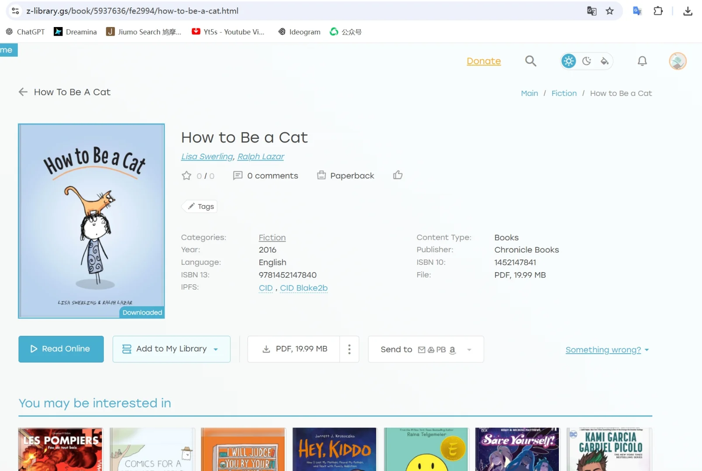The image size is (702, 471).
Task: Open more download options three dots
Action: (x=349, y=349)
